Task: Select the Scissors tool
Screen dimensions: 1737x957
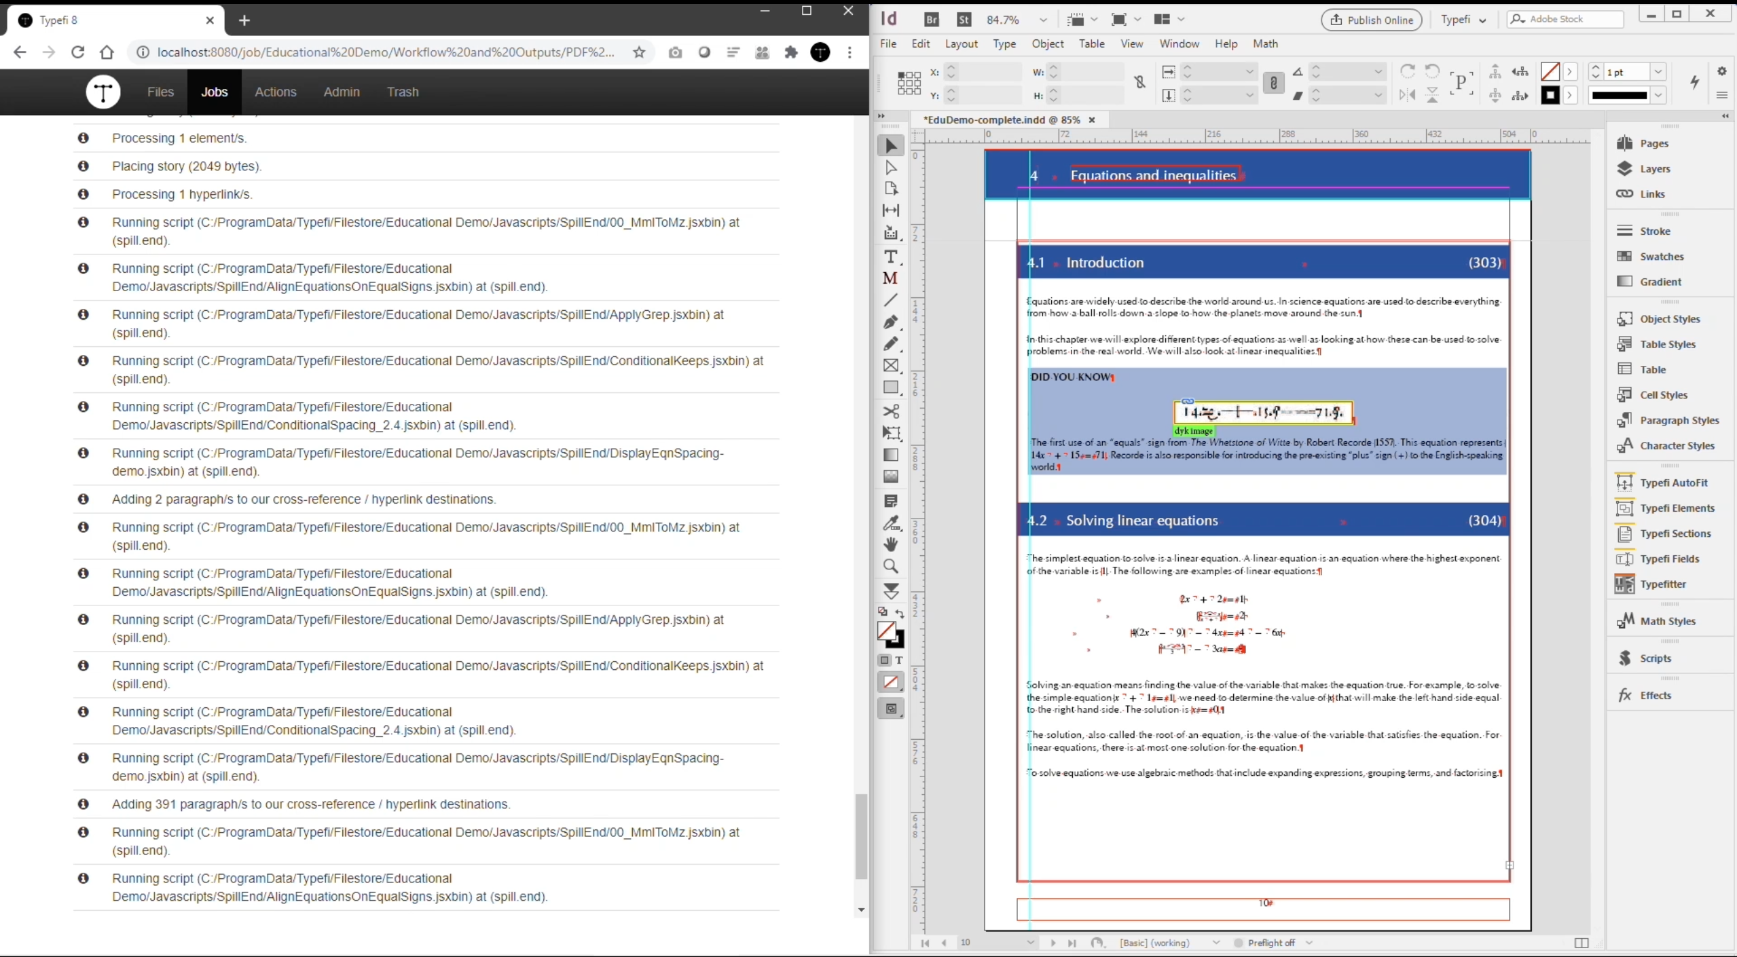Action: tap(891, 411)
